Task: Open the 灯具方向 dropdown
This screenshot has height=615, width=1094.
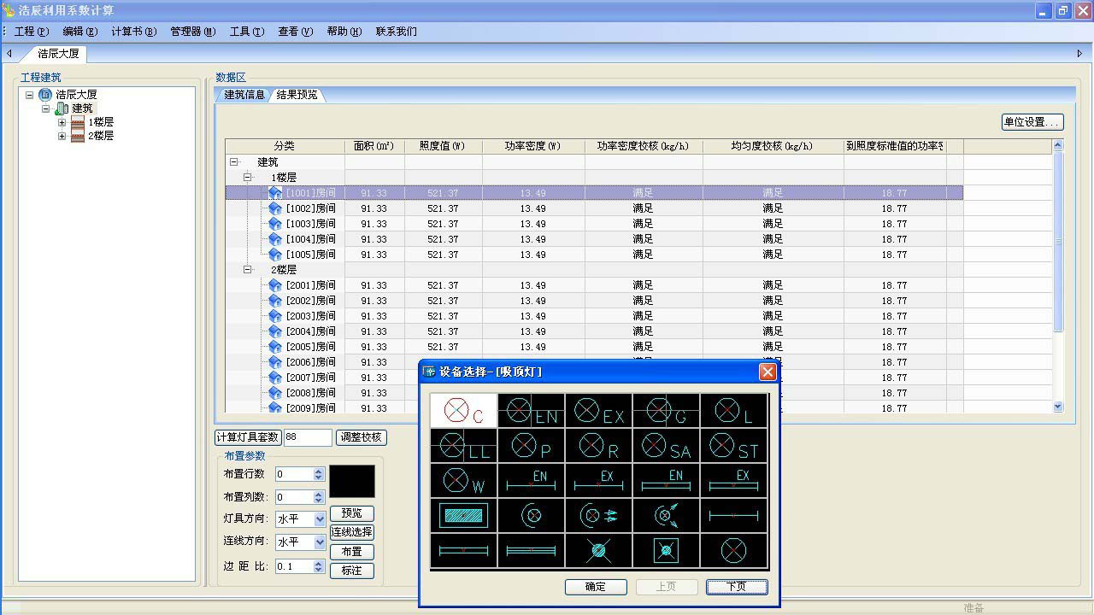Action: [320, 519]
